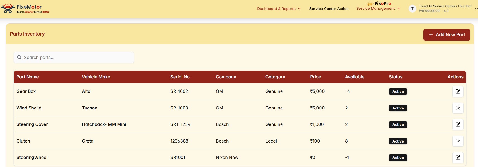Click the Nixon New company cell
Screen dimensions: 478x167
(x=227, y=158)
